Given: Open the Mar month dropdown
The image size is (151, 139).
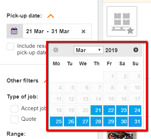Looking at the screenshot, I should click(x=88, y=50).
